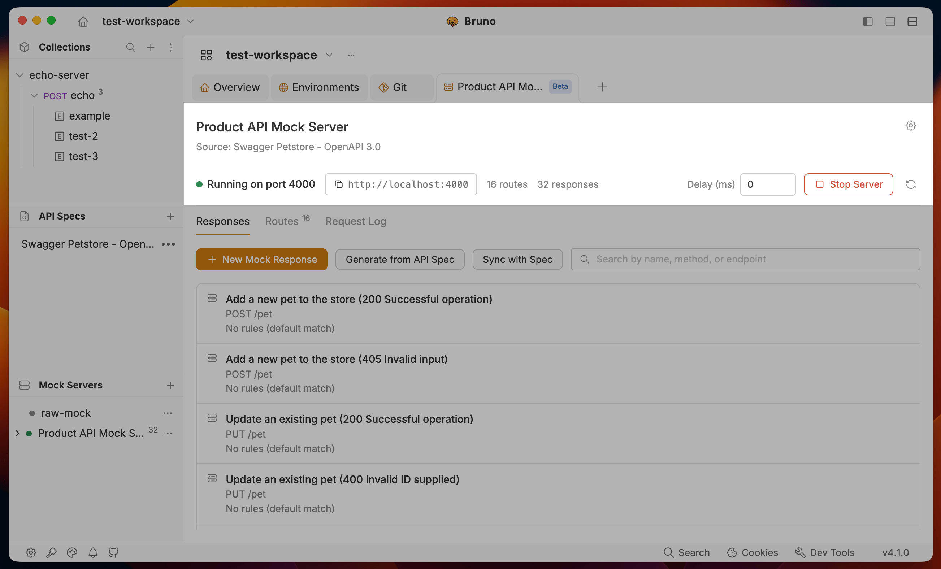
Task: Open Product API Mock Server options menu
Action: 168,434
